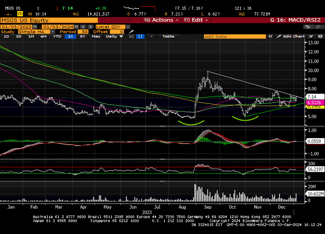Go to previous date range arrow

click(x=83, y=27)
